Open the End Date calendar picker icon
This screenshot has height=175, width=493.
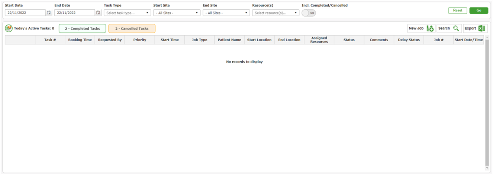tap(98, 13)
